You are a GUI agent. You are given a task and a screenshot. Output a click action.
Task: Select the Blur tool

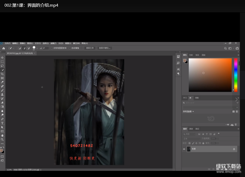pos(2,111)
